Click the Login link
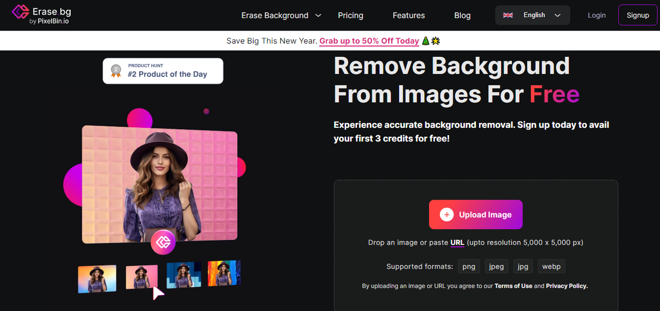 tap(597, 15)
